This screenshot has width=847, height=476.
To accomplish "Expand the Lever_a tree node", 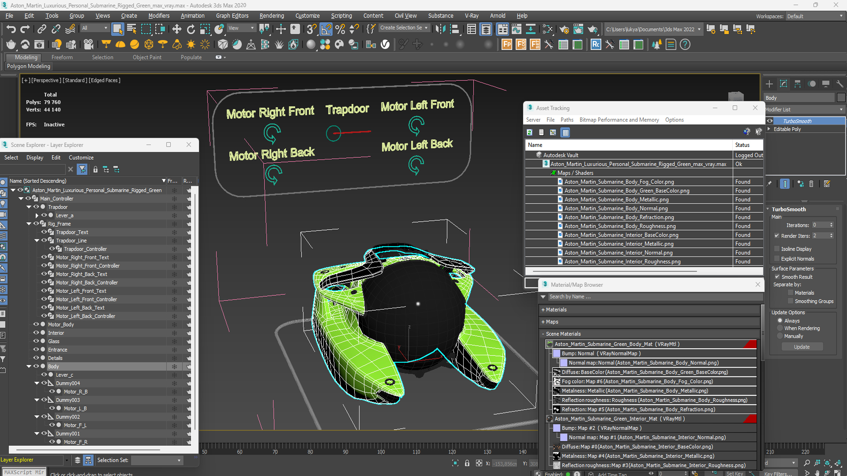I will (x=37, y=216).
